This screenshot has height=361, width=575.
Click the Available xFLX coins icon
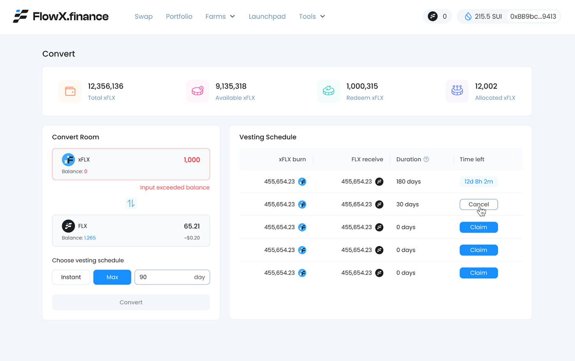198,91
